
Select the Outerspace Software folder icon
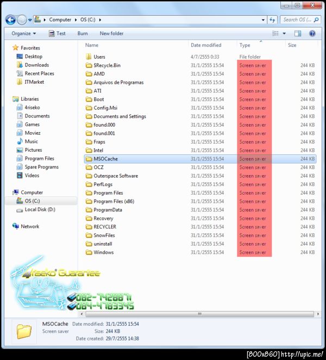pyautogui.click(x=89, y=176)
